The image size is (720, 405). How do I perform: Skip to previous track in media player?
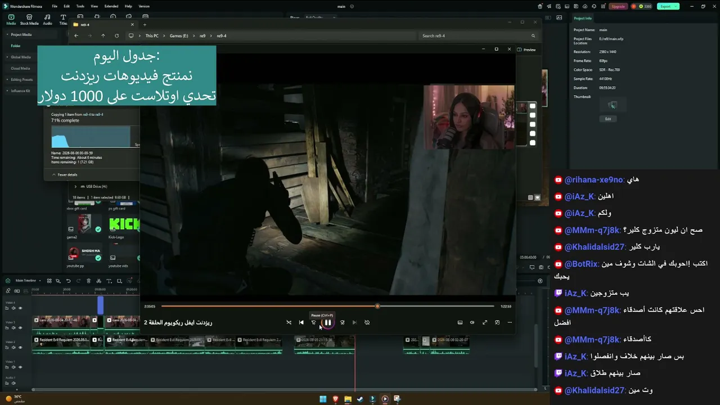(301, 322)
